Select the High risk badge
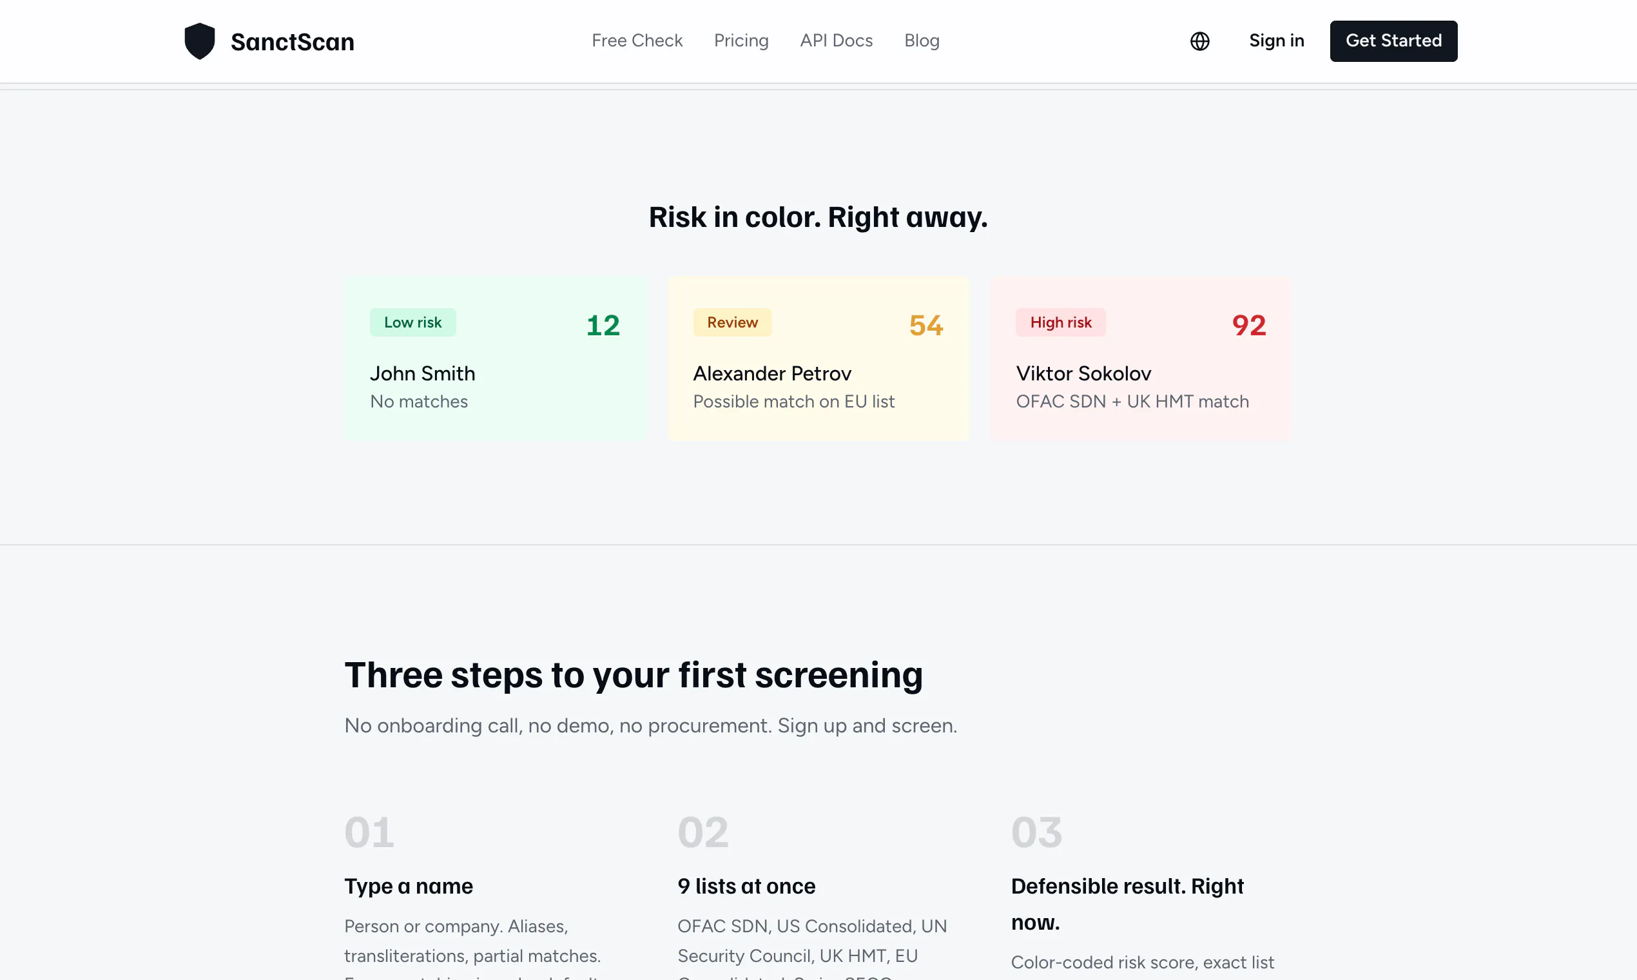This screenshot has height=980, width=1637. click(1061, 322)
